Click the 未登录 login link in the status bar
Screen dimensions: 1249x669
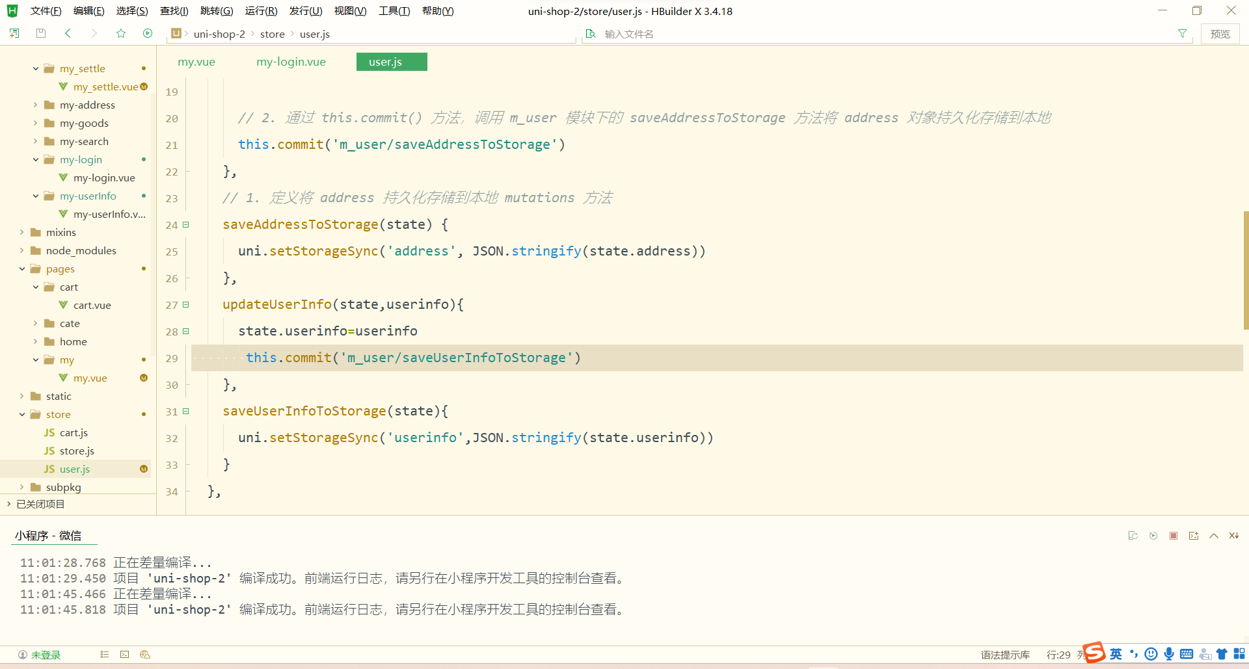[46, 655]
